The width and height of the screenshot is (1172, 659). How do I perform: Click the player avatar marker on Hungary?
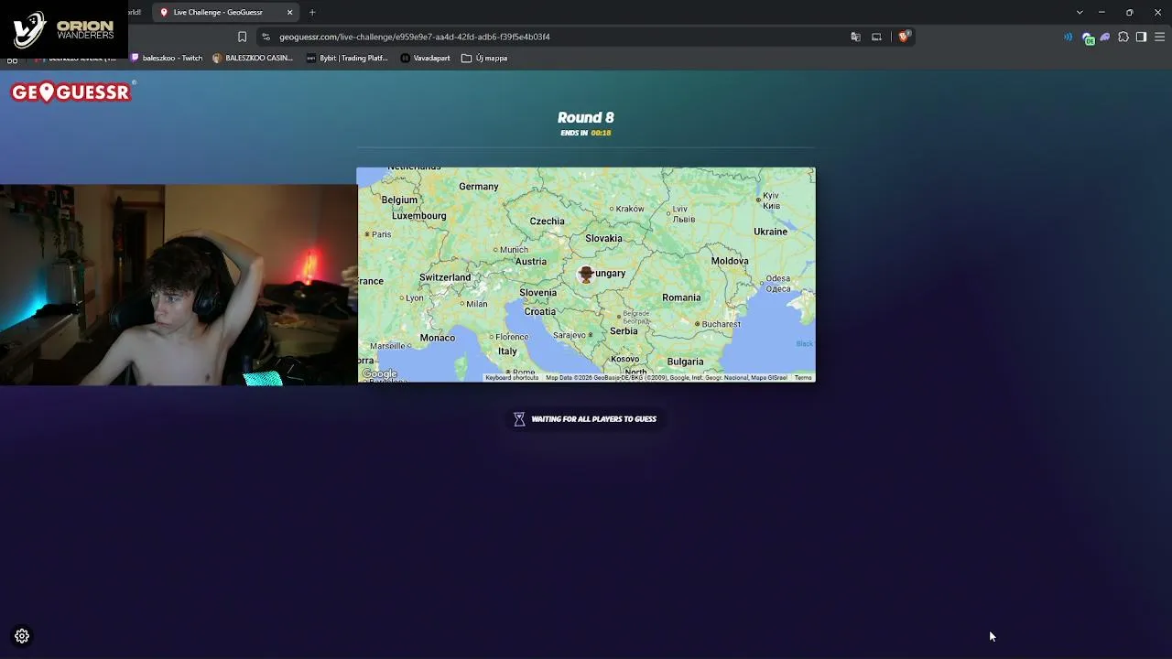586,275
